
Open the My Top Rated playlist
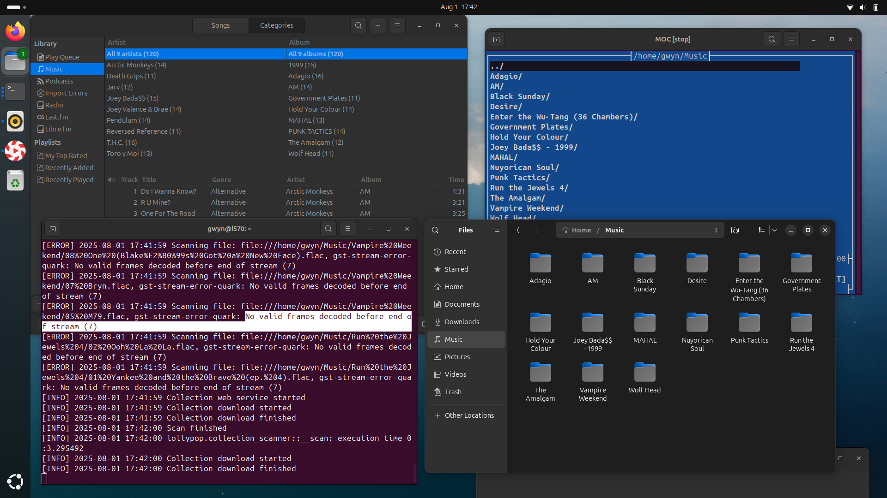pyautogui.click(x=67, y=156)
